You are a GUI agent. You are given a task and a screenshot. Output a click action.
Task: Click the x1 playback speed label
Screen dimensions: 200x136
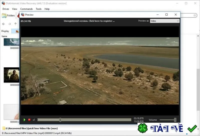(x=34, y=120)
